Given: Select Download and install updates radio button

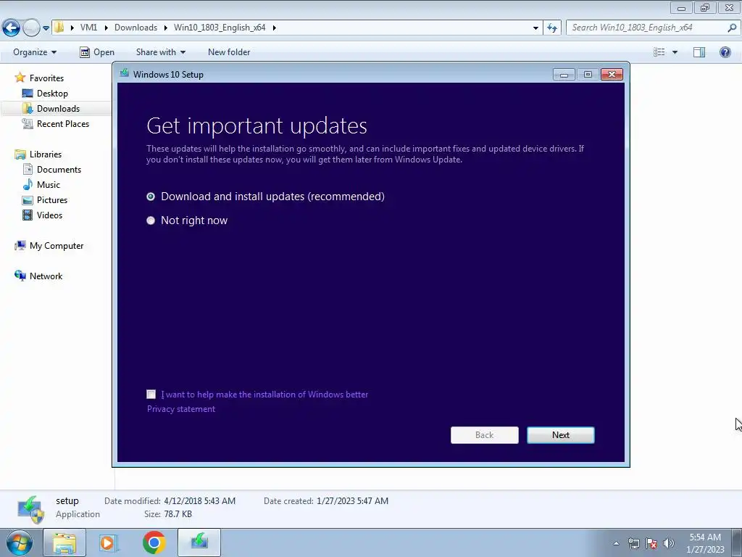Looking at the screenshot, I should point(151,197).
